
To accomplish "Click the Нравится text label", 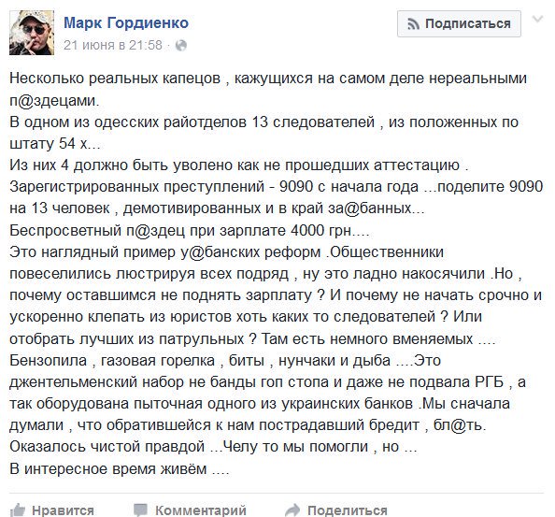I will click(63, 510).
